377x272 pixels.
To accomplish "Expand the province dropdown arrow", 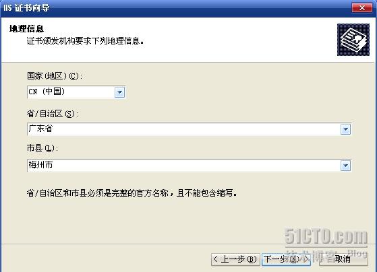I will click(x=345, y=129).
